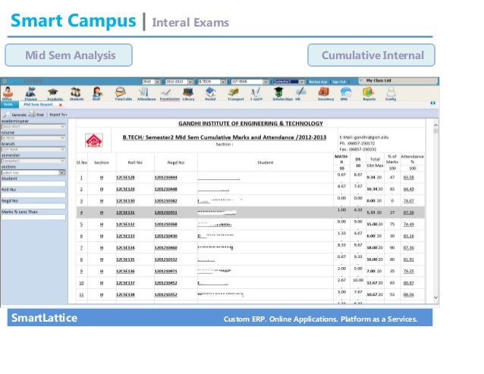Viewport: 484px width, 374px height.
Task: Focus the Marks % Less Than input
Action: (33, 217)
